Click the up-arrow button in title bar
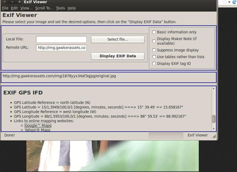Screen dimensions: 237x172 click(5, 2)
